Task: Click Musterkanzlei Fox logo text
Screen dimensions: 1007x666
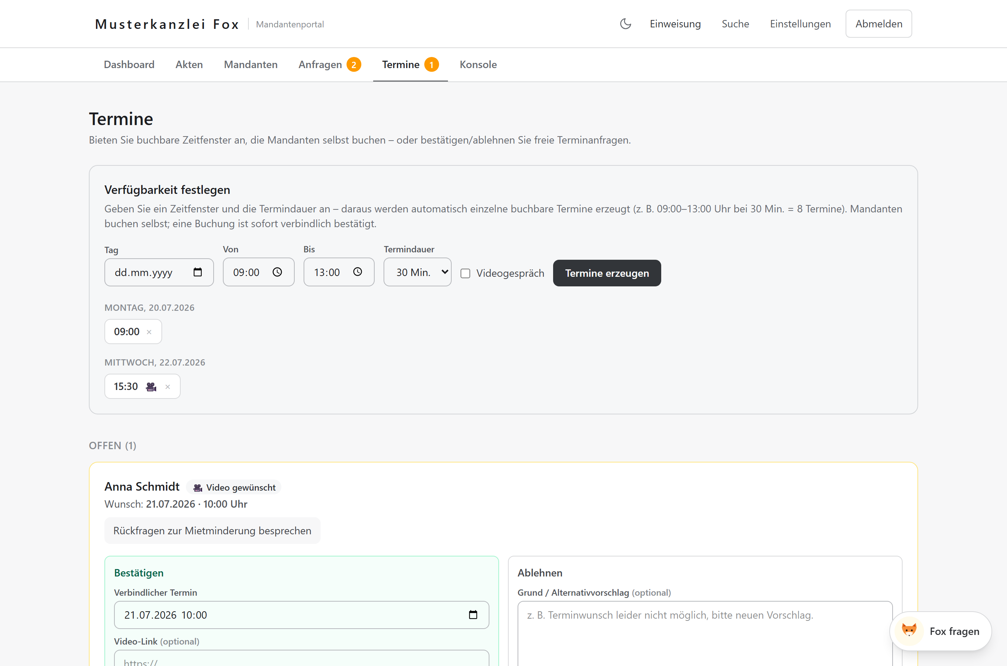Action: pos(167,24)
